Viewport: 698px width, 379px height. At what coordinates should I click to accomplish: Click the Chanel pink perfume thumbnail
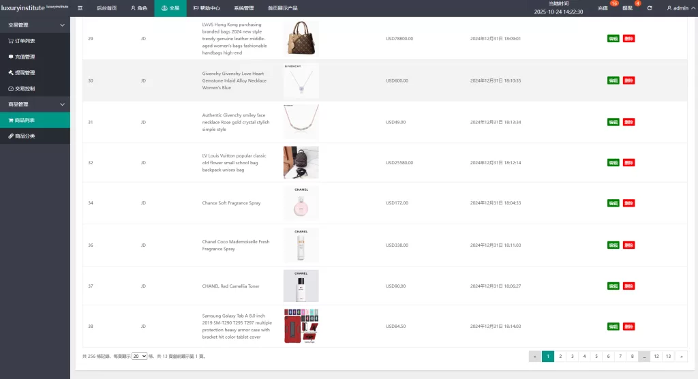[301, 203]
